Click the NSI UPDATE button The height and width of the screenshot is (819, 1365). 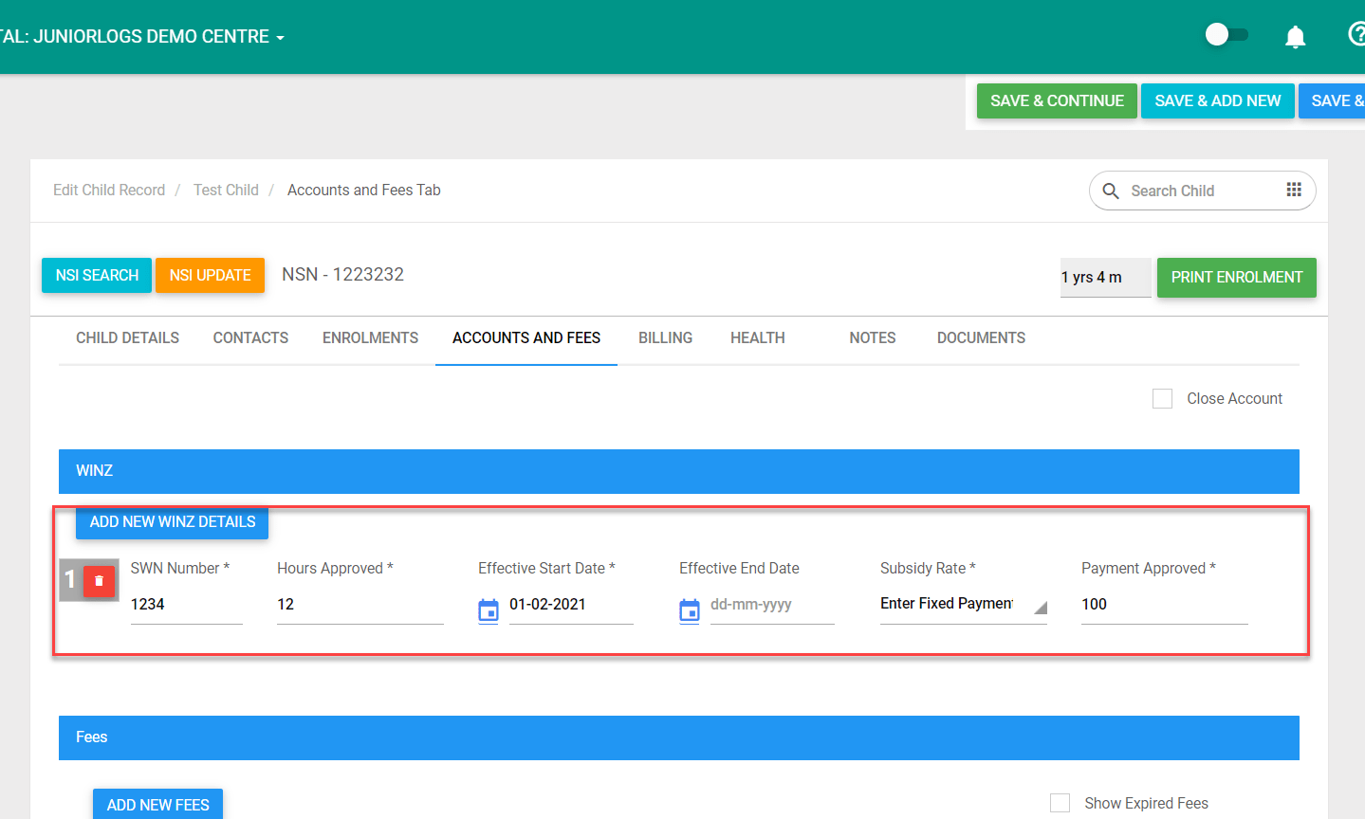(x=210, y=275)
